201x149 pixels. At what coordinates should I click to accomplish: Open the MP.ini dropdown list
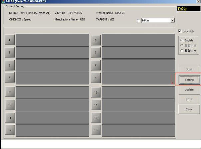172,20
